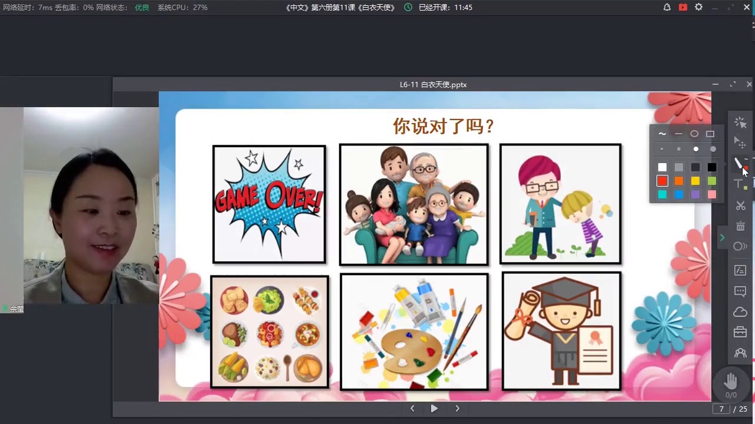Click the lesson title 《白衣天使》
755x424 pixels.
click(376, 8)
